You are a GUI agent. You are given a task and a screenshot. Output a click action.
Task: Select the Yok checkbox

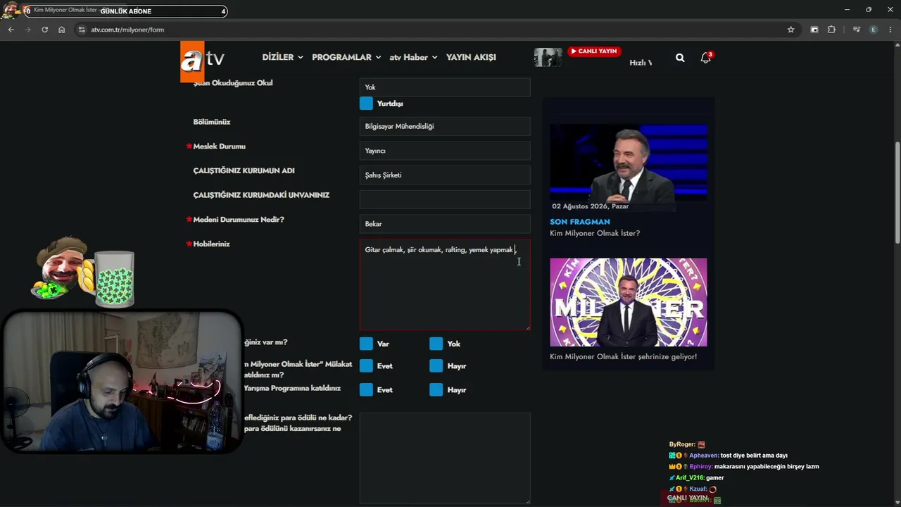(x=436, y=344)
